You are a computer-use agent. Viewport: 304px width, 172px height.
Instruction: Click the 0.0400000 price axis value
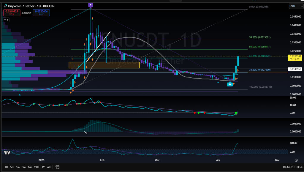click(x=295, y=25)
